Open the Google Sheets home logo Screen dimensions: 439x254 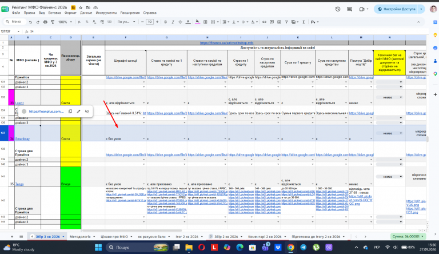pyautogui.click(x=5, y=9)
